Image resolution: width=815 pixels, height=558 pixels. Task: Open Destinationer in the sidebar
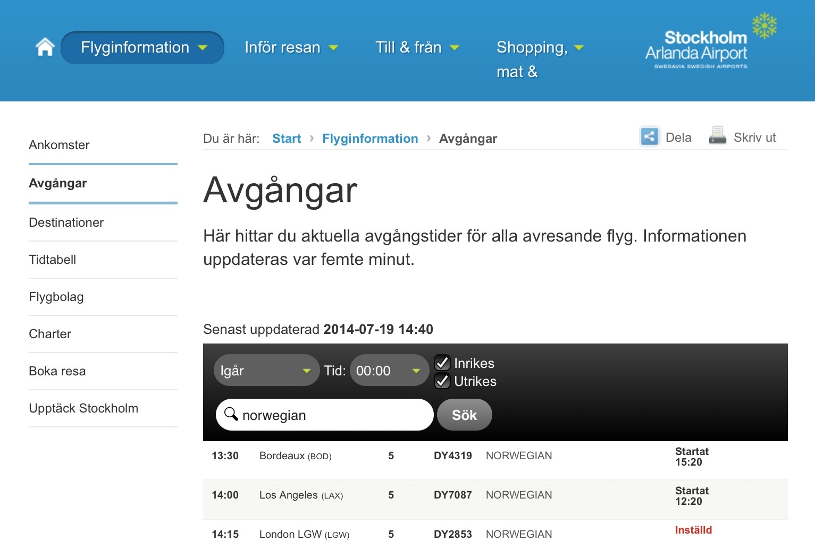66,222
